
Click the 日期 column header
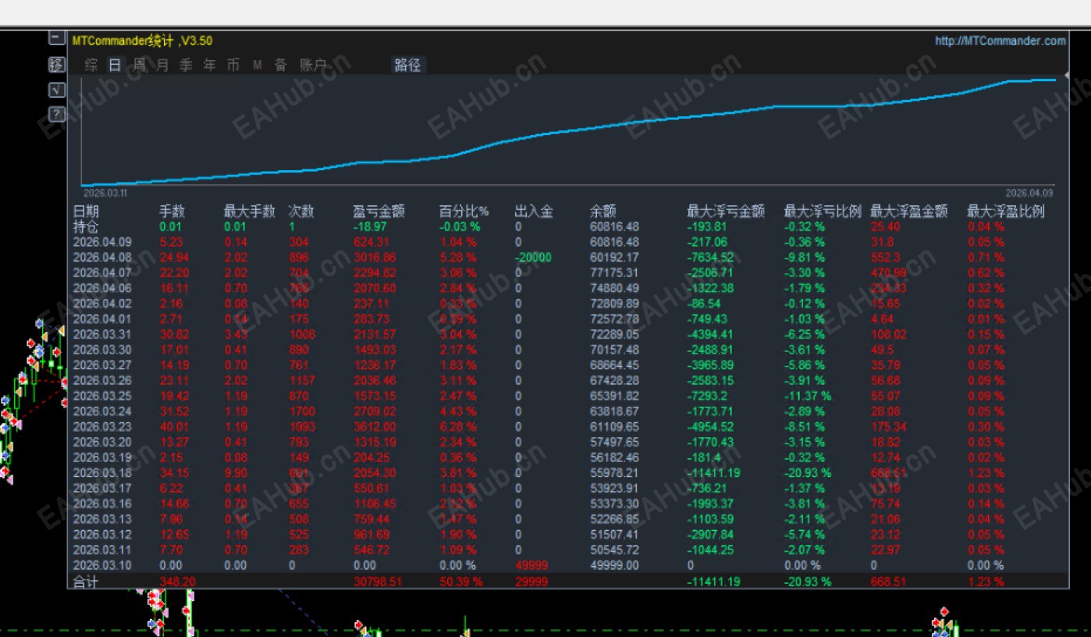[86, 211]
